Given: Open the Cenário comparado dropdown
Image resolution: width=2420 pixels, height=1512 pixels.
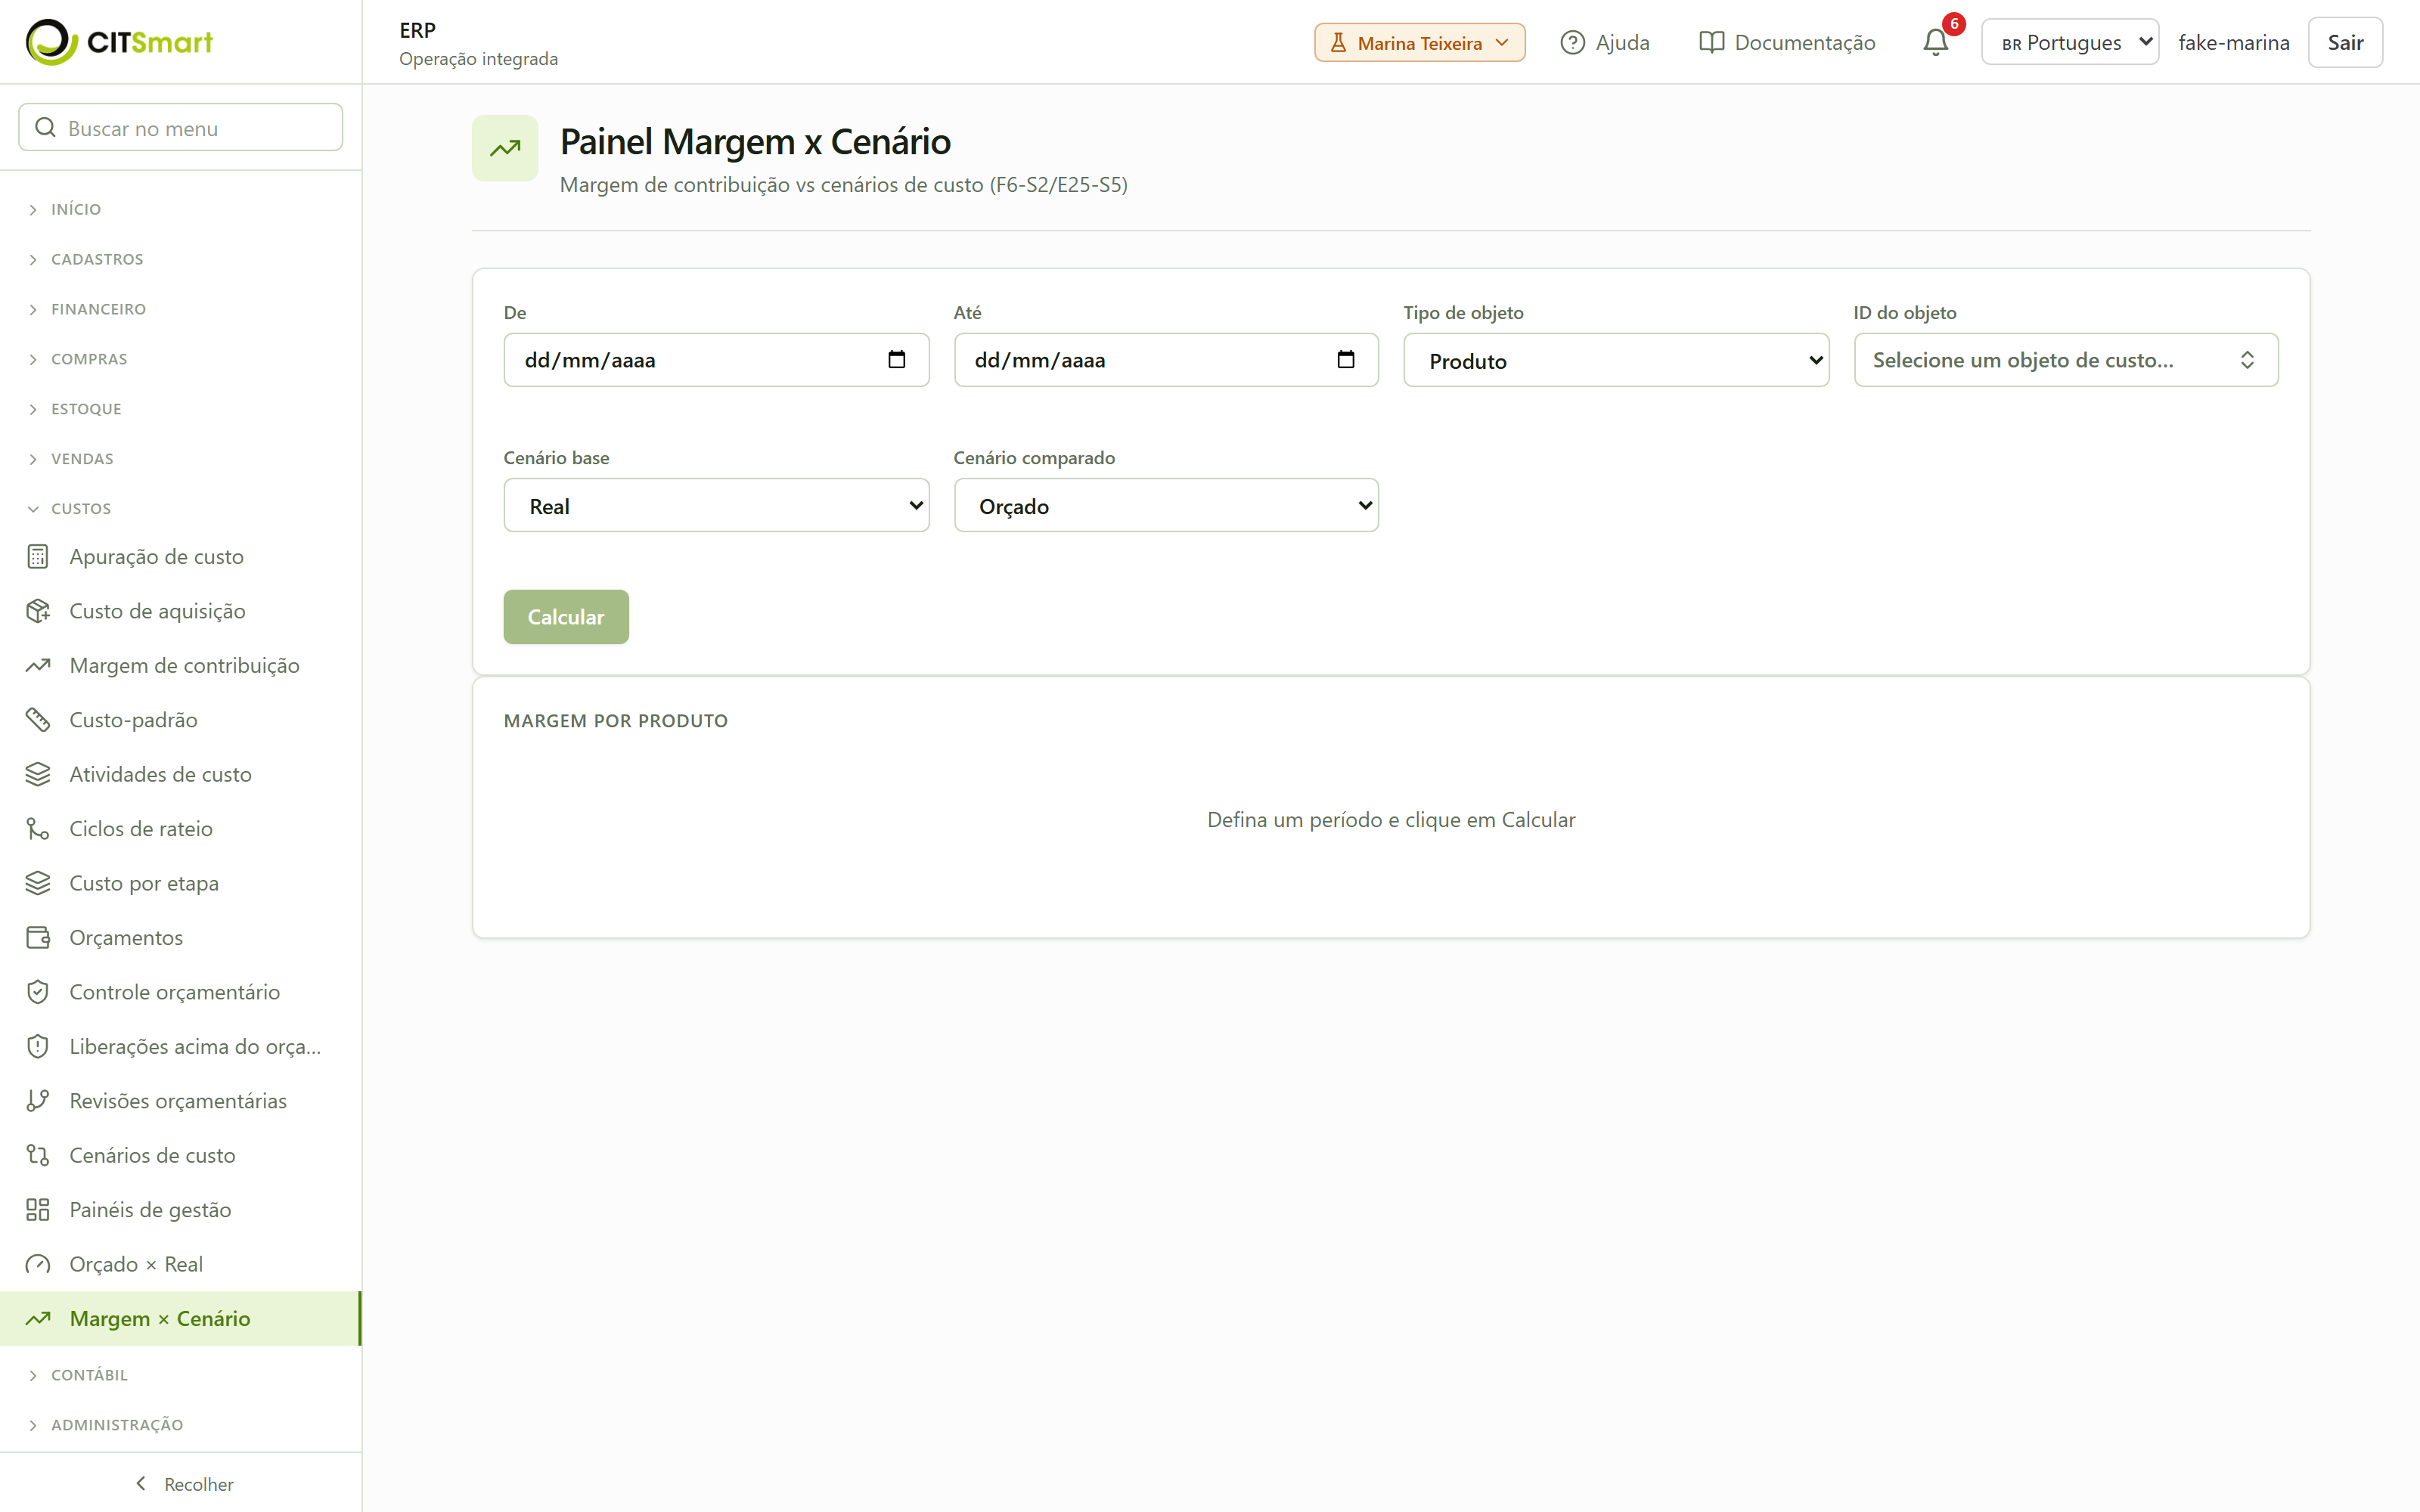Looking at the screenshot, I should tap(1166, 505).
